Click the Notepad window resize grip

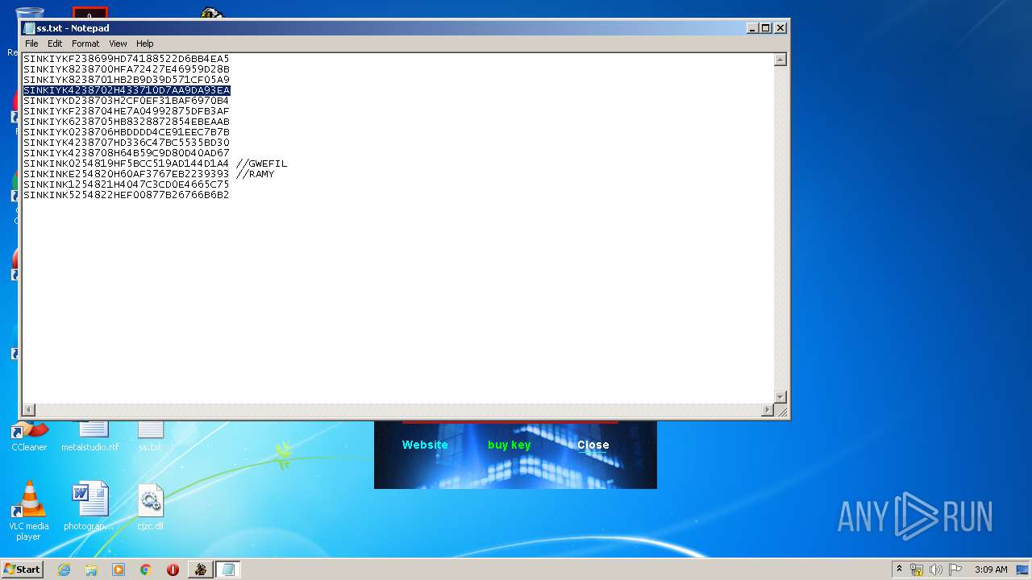point(780,411)
